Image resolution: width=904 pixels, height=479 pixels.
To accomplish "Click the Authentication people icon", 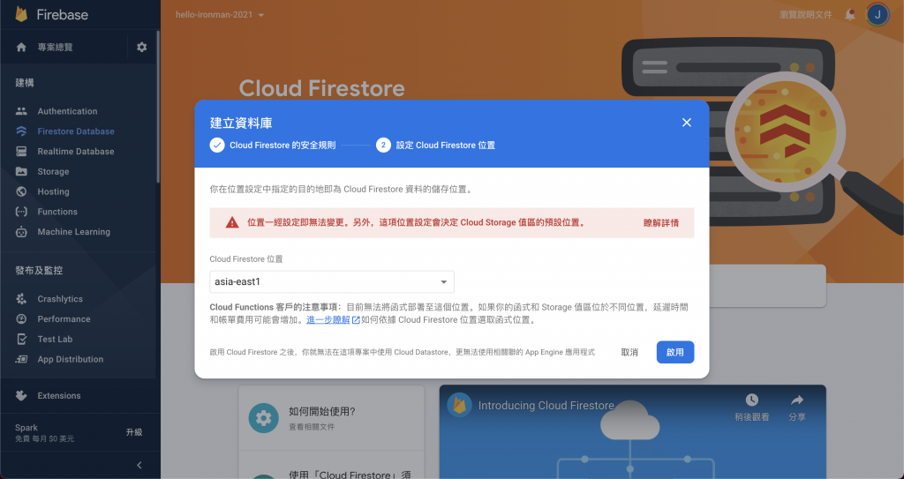I will [21, 111].
